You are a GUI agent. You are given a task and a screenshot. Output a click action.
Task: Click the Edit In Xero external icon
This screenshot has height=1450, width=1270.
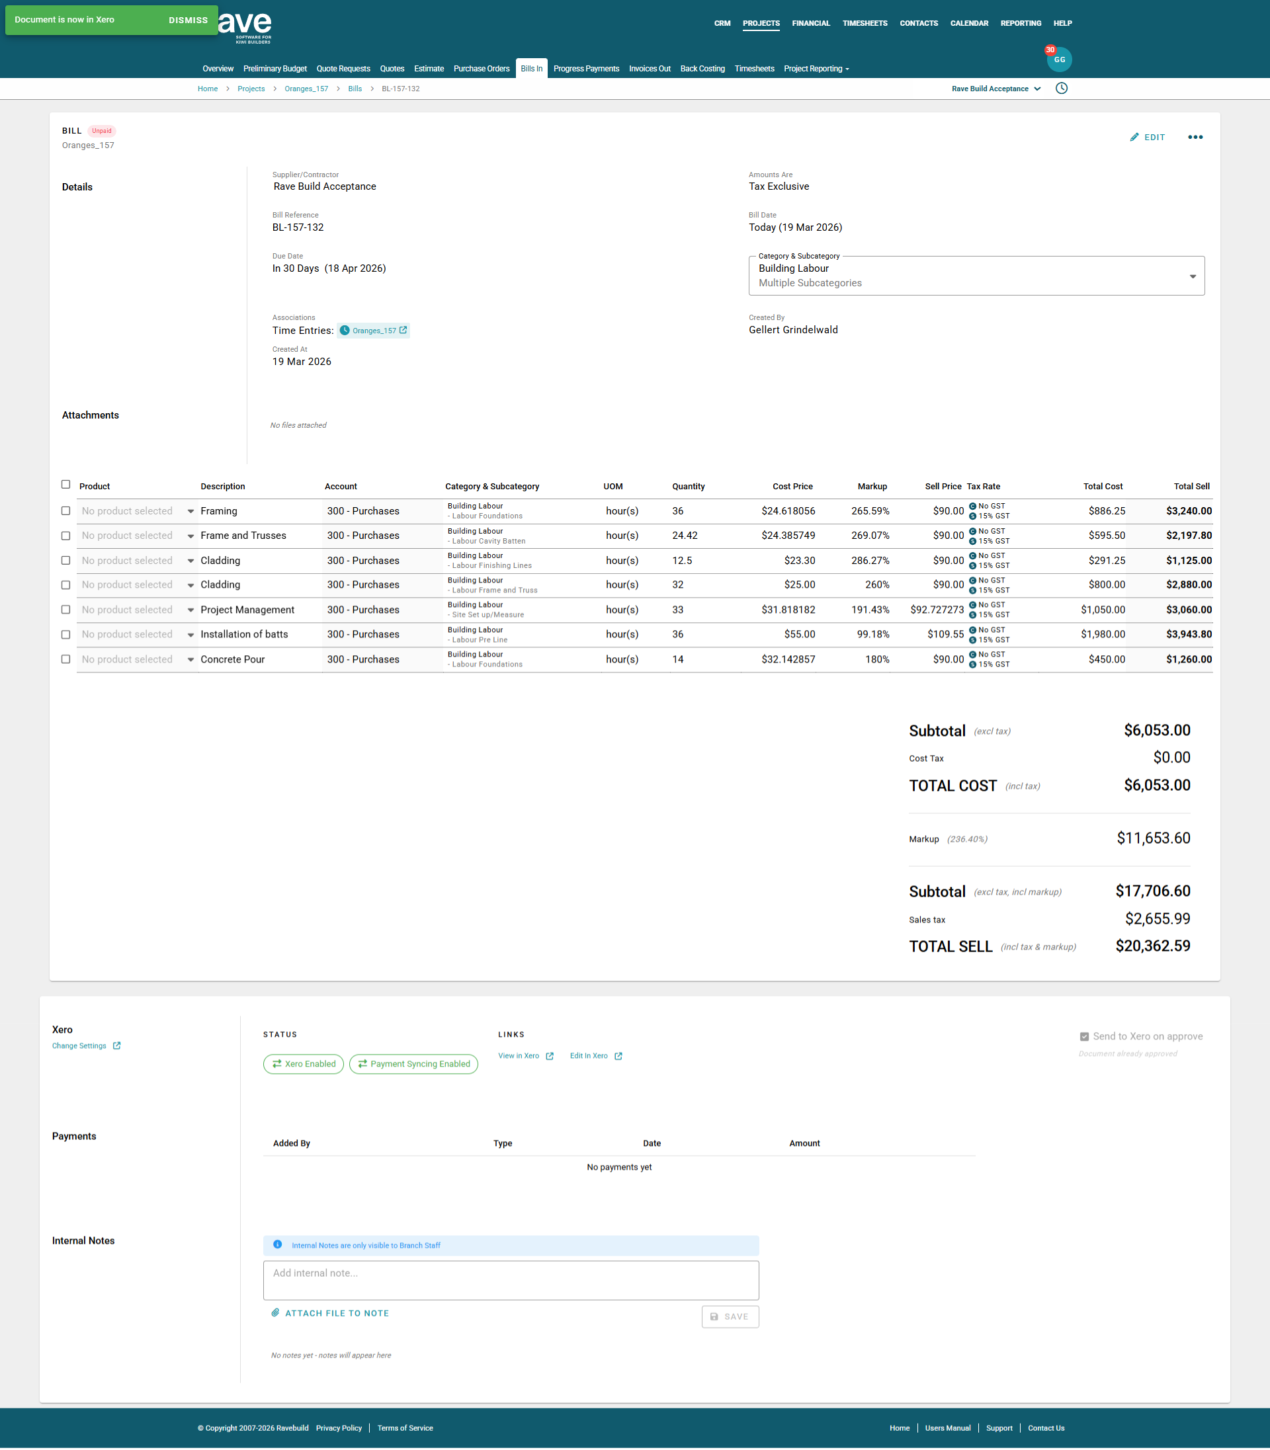coord(618,1056)
